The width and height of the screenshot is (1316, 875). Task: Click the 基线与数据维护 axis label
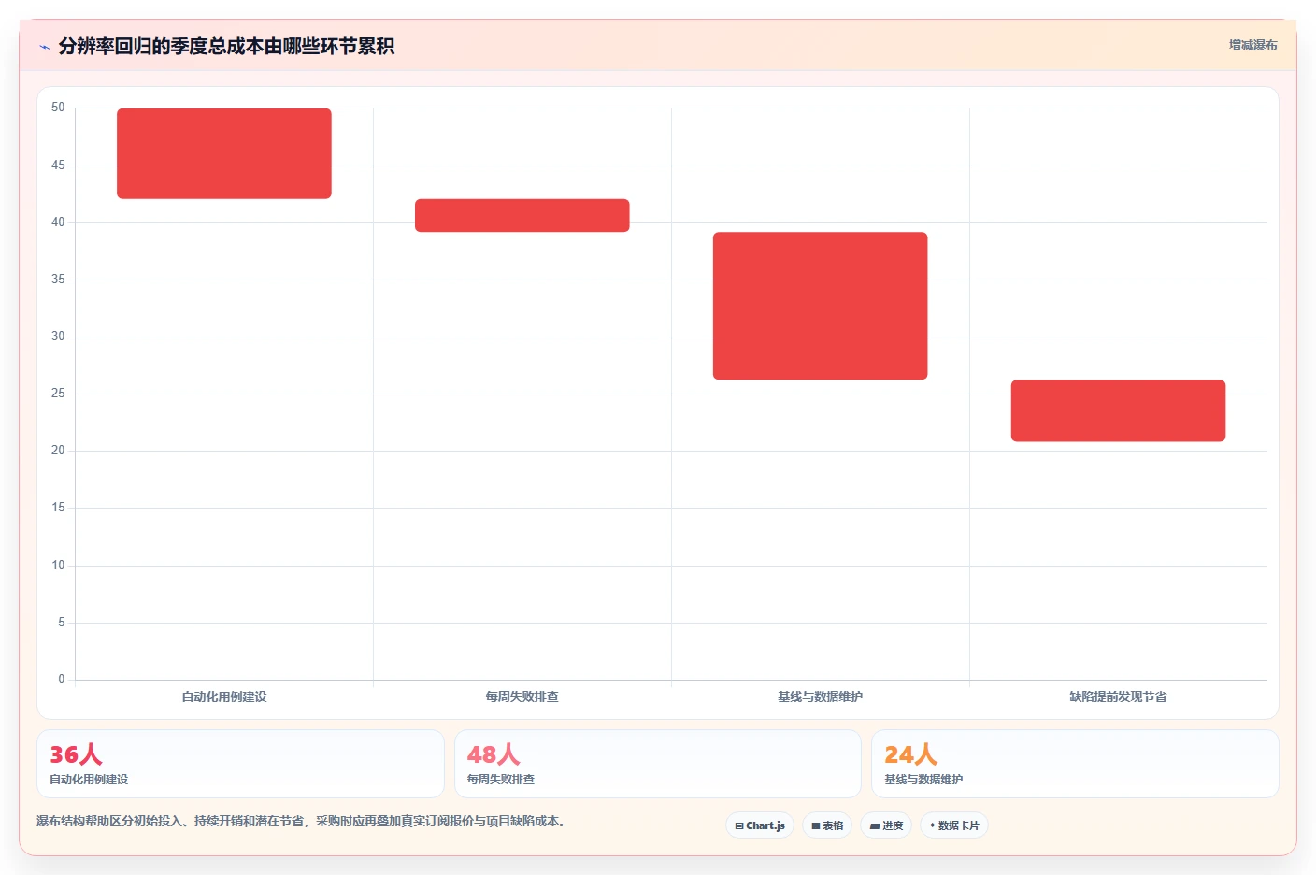click(821, 696)
